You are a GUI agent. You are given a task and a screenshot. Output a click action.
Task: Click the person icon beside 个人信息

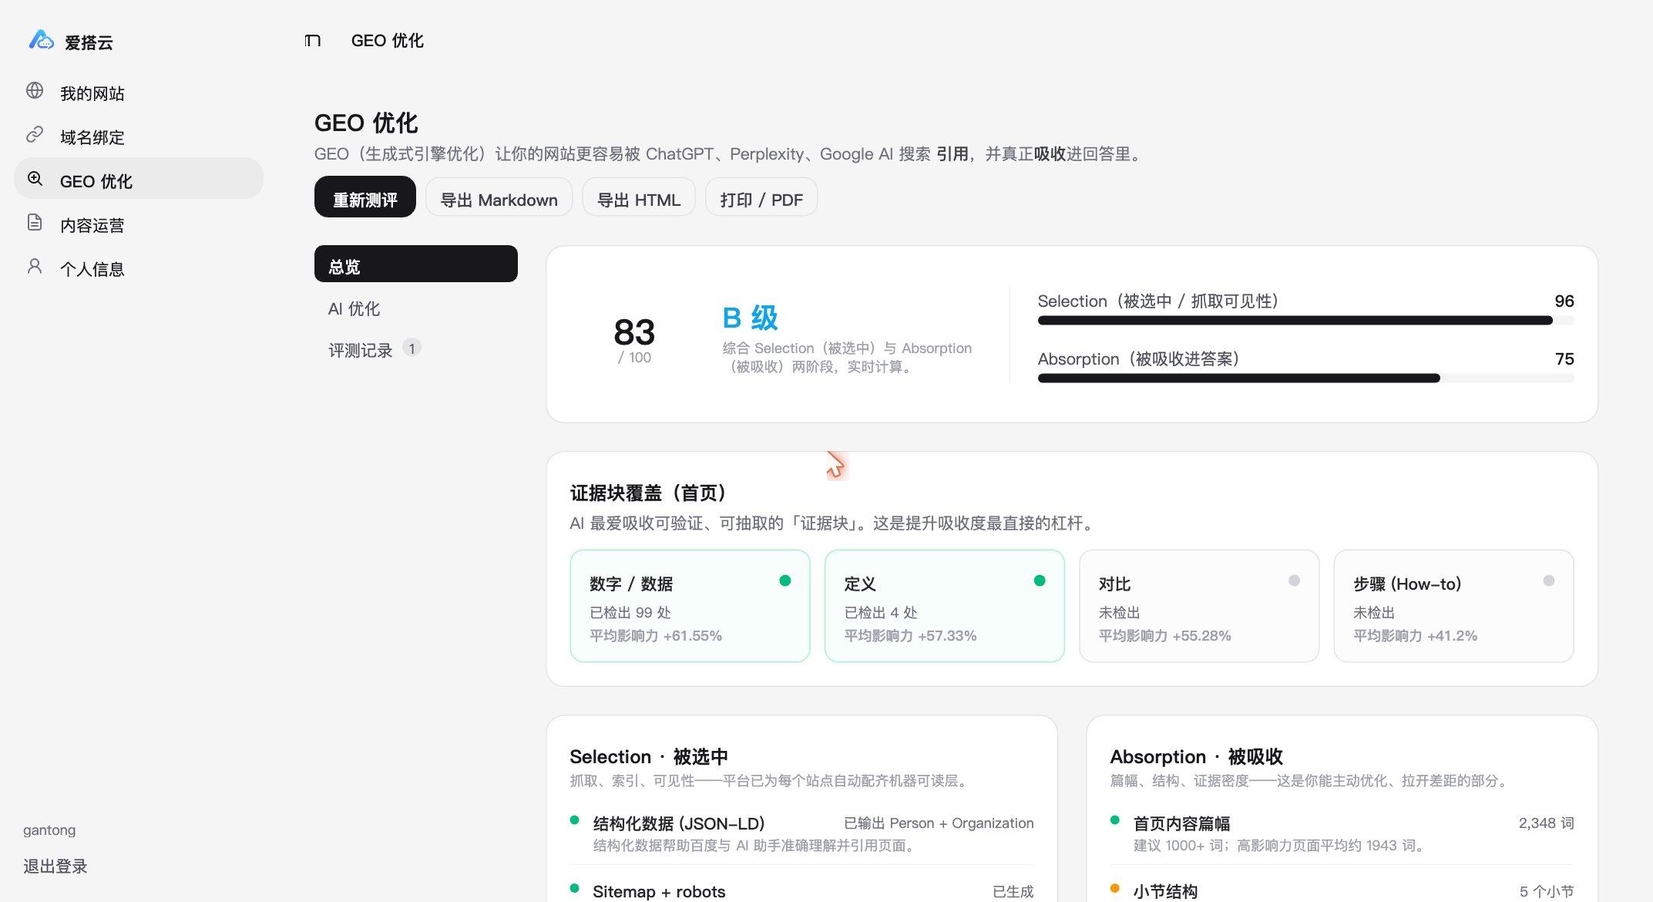coord(35,267)
